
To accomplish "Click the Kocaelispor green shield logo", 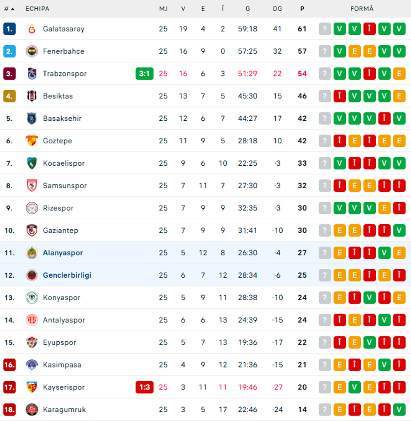I will (32, 163).
